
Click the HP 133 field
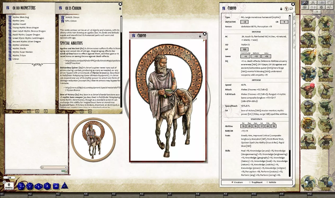pos(244,49)
